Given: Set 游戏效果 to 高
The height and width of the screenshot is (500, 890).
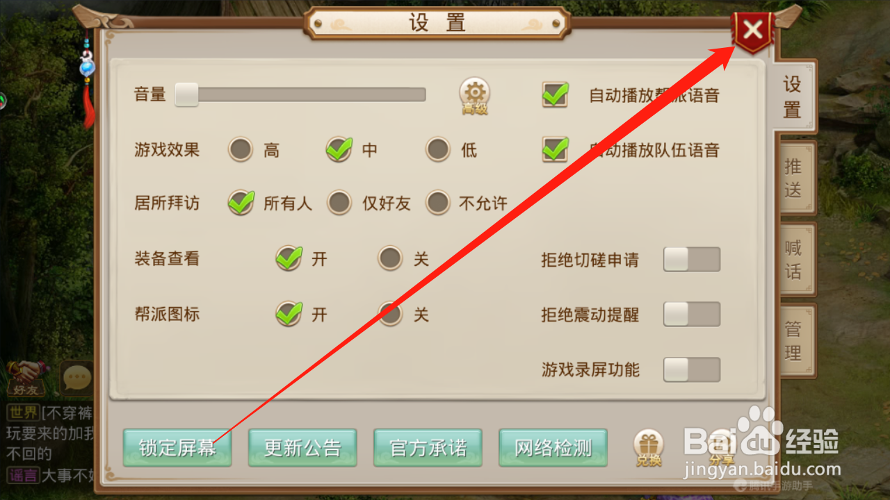Looking at the screenshot, I should [x=241, y=149].
